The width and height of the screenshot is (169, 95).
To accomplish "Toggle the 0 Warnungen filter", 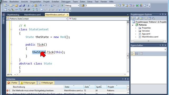I will point(28,83).
